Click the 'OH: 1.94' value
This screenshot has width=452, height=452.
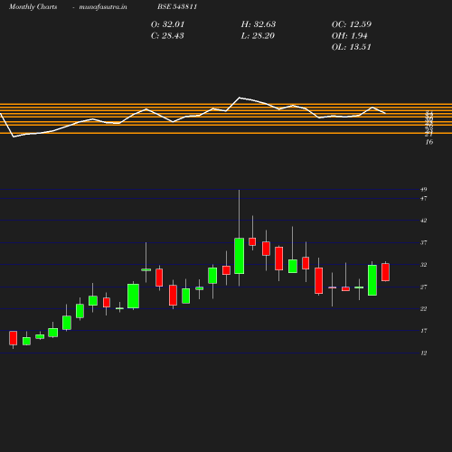point(349,36)
